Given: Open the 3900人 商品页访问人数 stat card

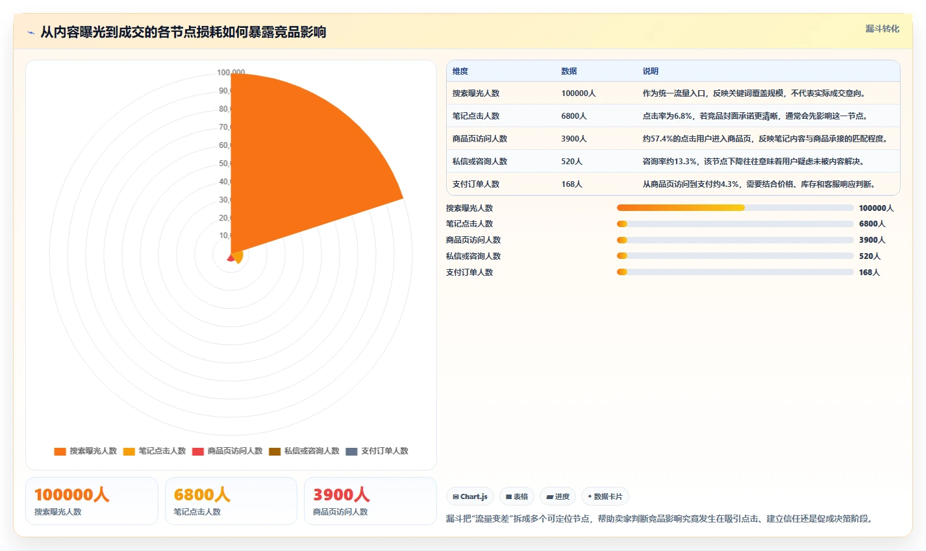Looking at the screenshot, I should coord(370,501).
